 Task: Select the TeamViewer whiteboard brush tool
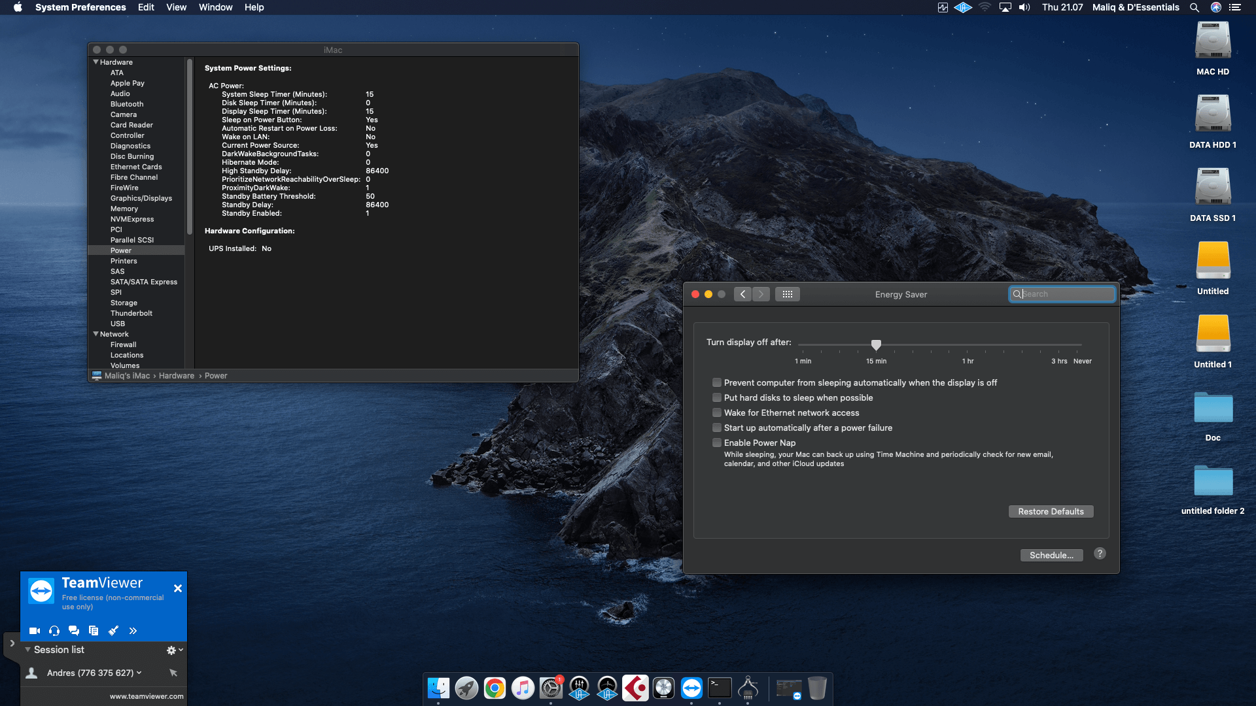[113, 631]
